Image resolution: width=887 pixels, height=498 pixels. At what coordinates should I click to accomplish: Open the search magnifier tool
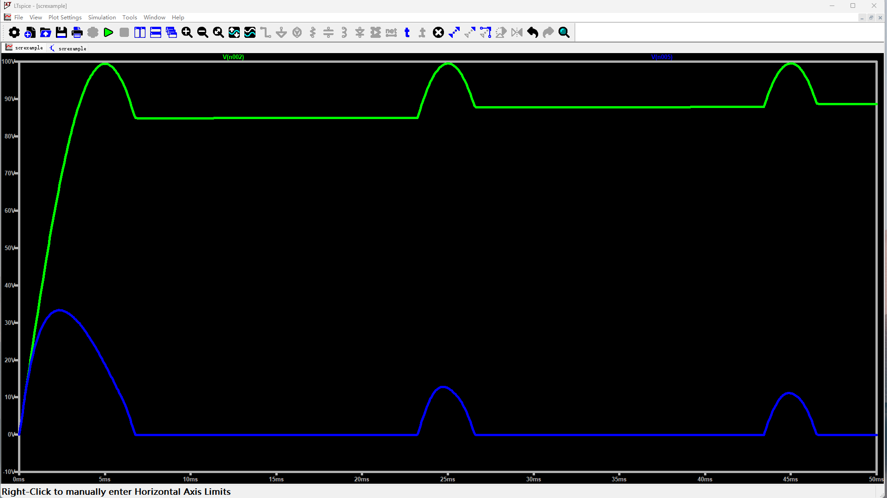(x=564, y=32)
